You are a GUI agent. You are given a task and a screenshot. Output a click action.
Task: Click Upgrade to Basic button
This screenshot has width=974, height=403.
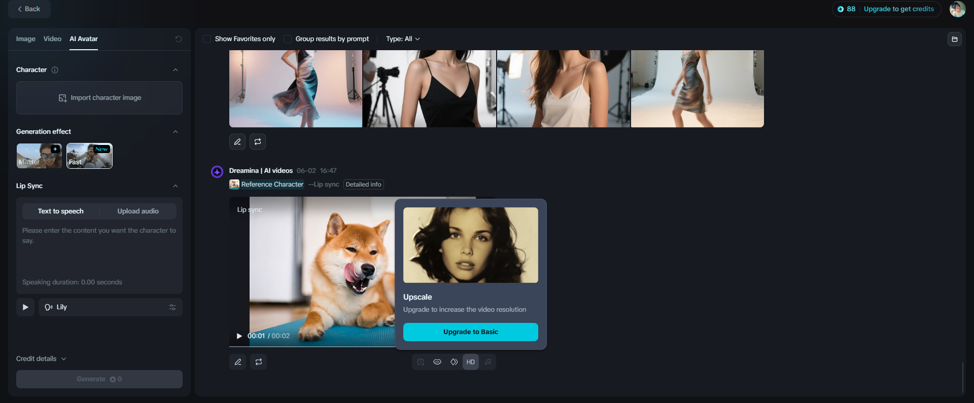tap(471, 332)
